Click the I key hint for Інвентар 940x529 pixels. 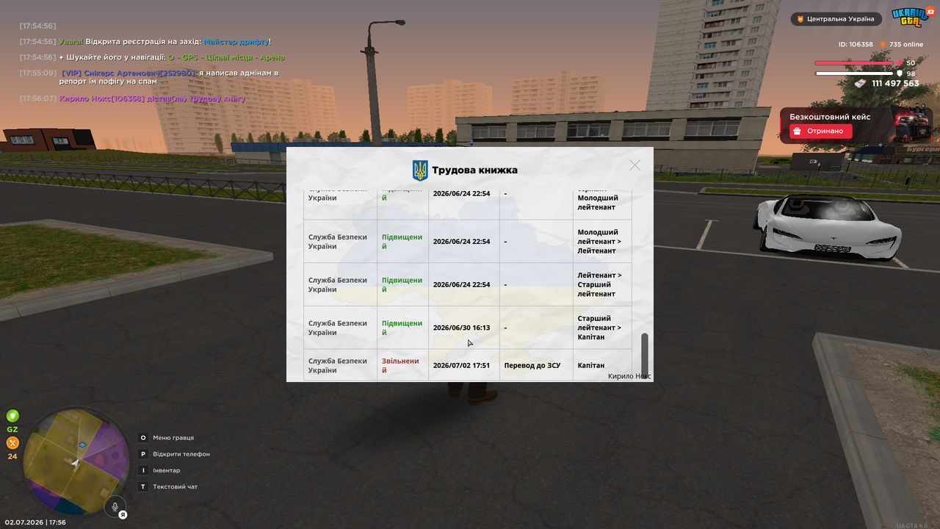point(143,470)
